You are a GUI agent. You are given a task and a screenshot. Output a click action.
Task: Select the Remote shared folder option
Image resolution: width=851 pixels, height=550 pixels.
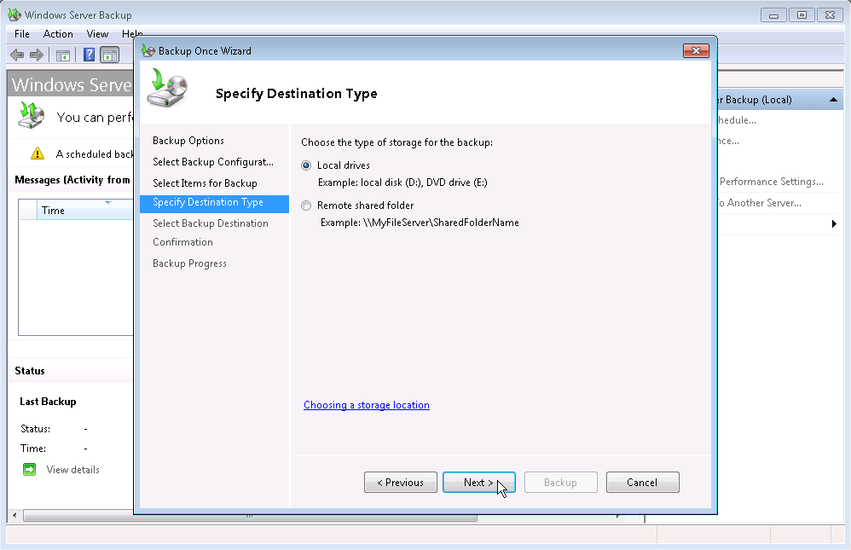coord(305,205)
